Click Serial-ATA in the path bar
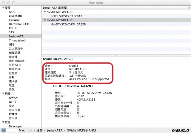 coord(54,130)
